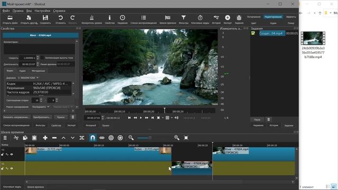The width and height of the screenshot is (338, 190).
Task: Open the Файл menu
Action: pyautogui.click(x=6, y=11)
